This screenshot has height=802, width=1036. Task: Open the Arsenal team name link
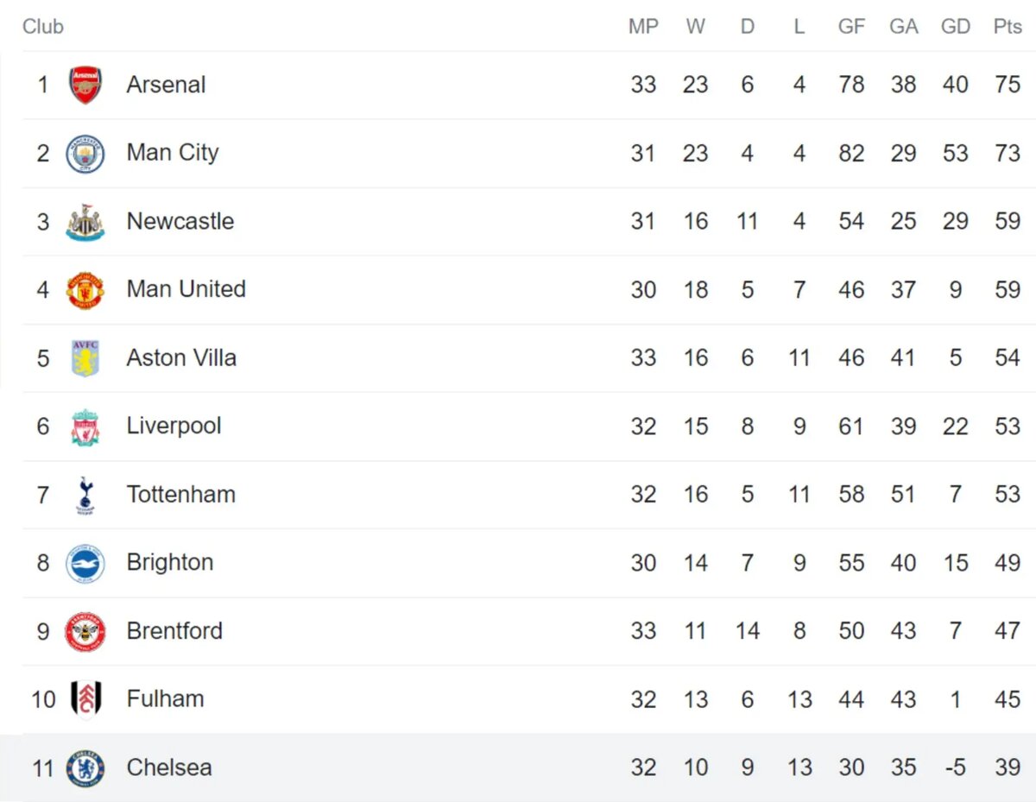pyautogui.click(x=167, y=85)
